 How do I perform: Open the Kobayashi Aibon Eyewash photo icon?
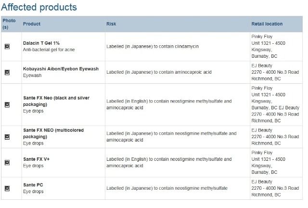(x=7, y=72)
